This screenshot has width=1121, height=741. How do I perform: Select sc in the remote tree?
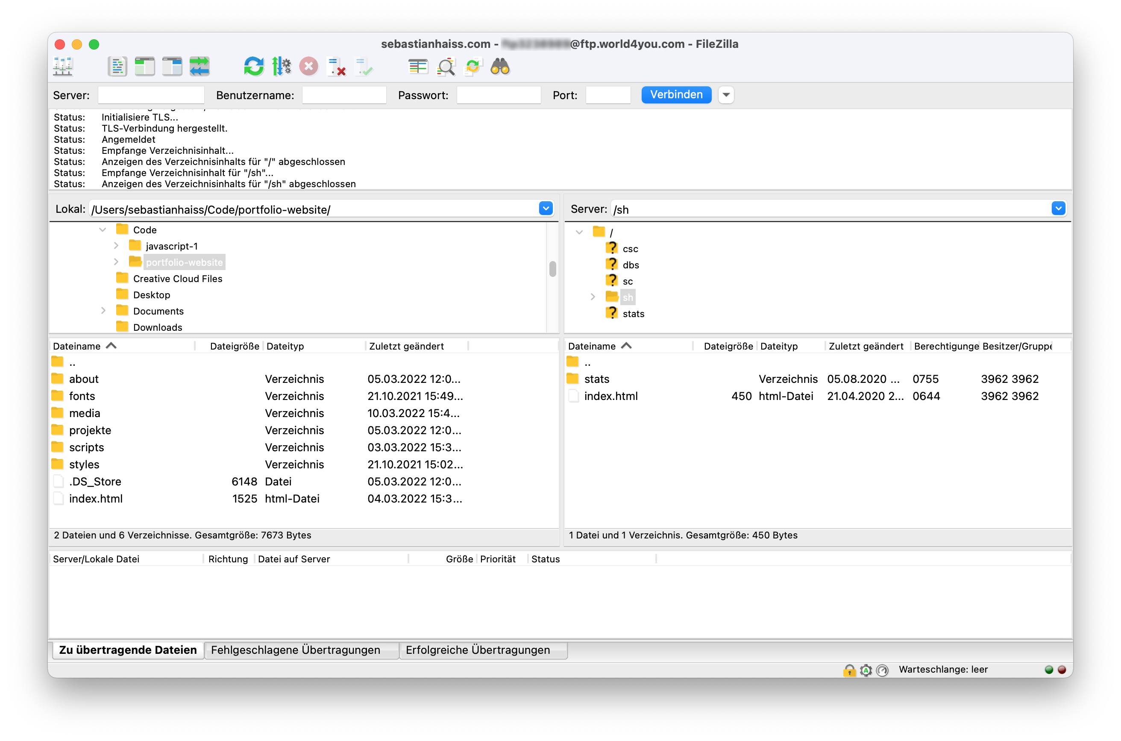627,281
